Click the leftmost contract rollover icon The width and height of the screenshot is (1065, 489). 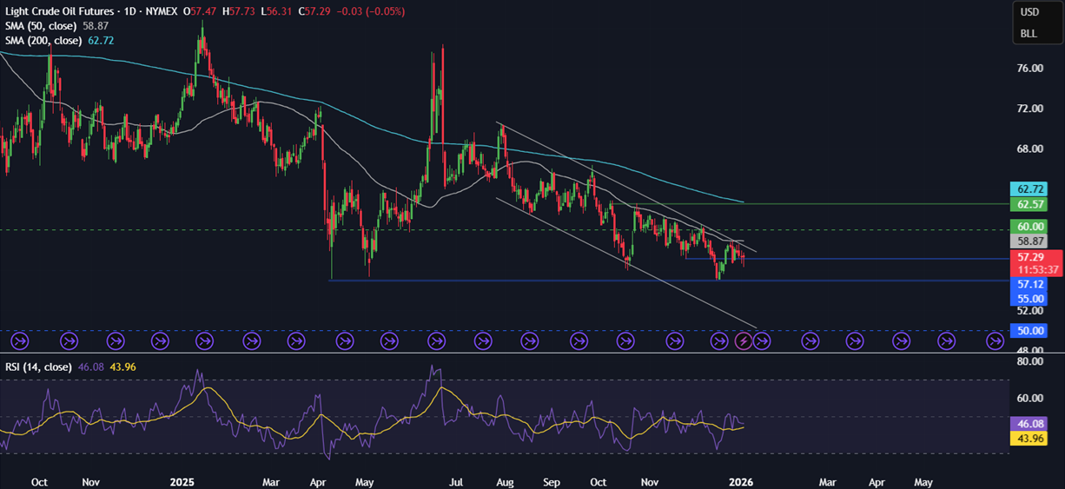21,341
